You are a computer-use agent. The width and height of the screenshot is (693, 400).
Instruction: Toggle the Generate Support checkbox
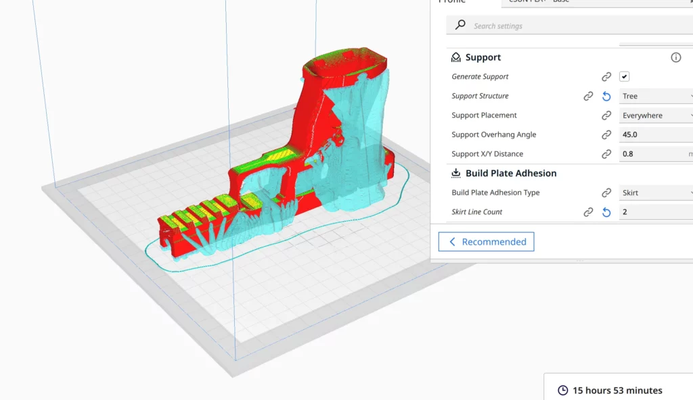pyautogui.click(x=624, y=76)
